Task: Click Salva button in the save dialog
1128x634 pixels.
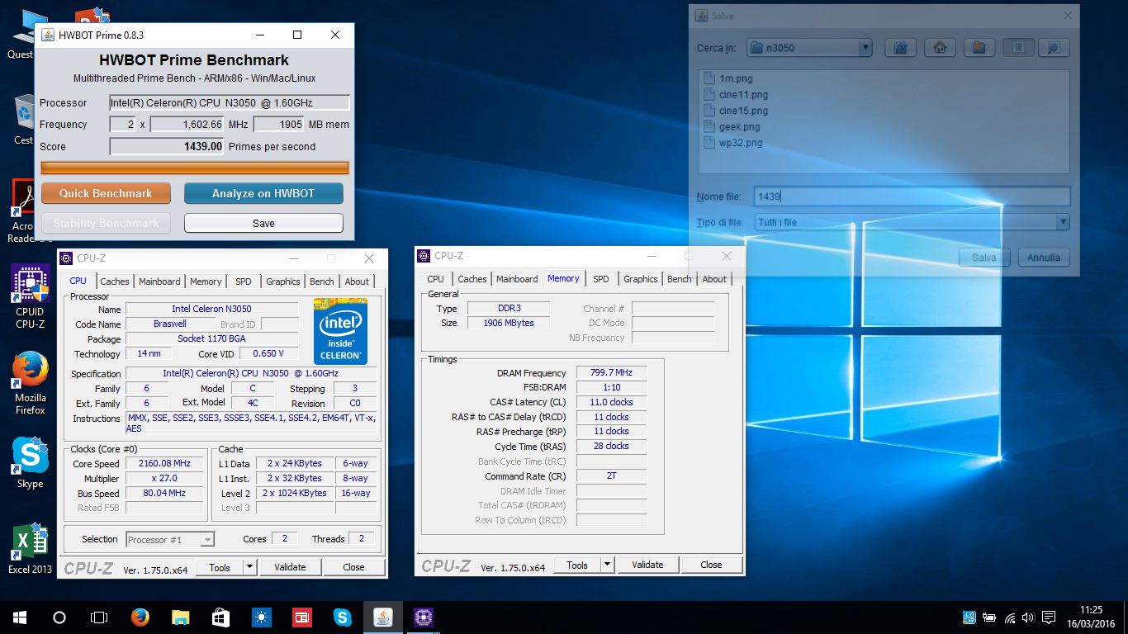Action: pyautogui.click(x=984, y=258)
